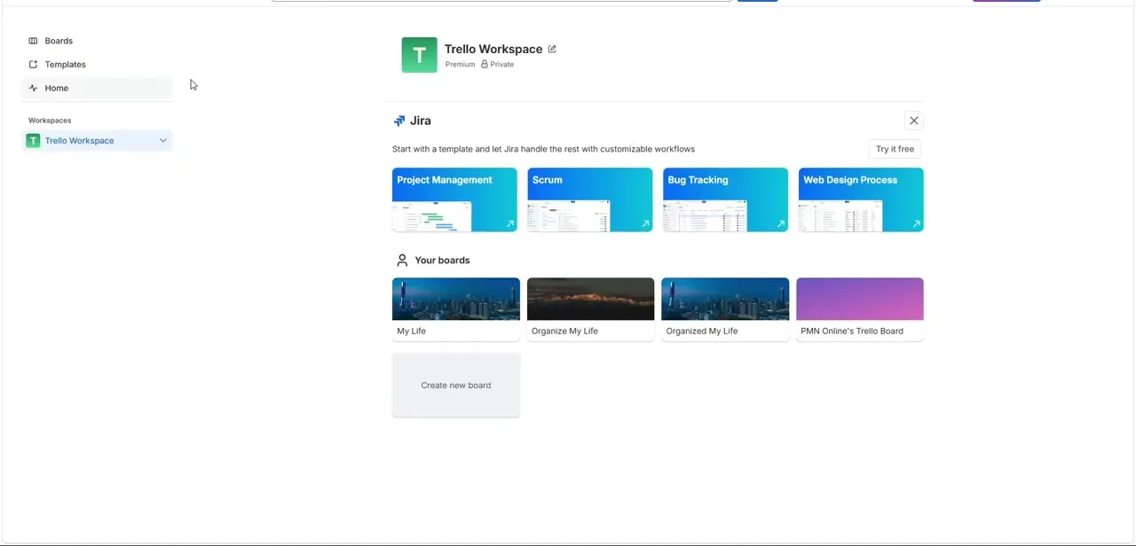1136x546 pixels.
Task: Open the Scrum Jira template
Action: point(590,199)
